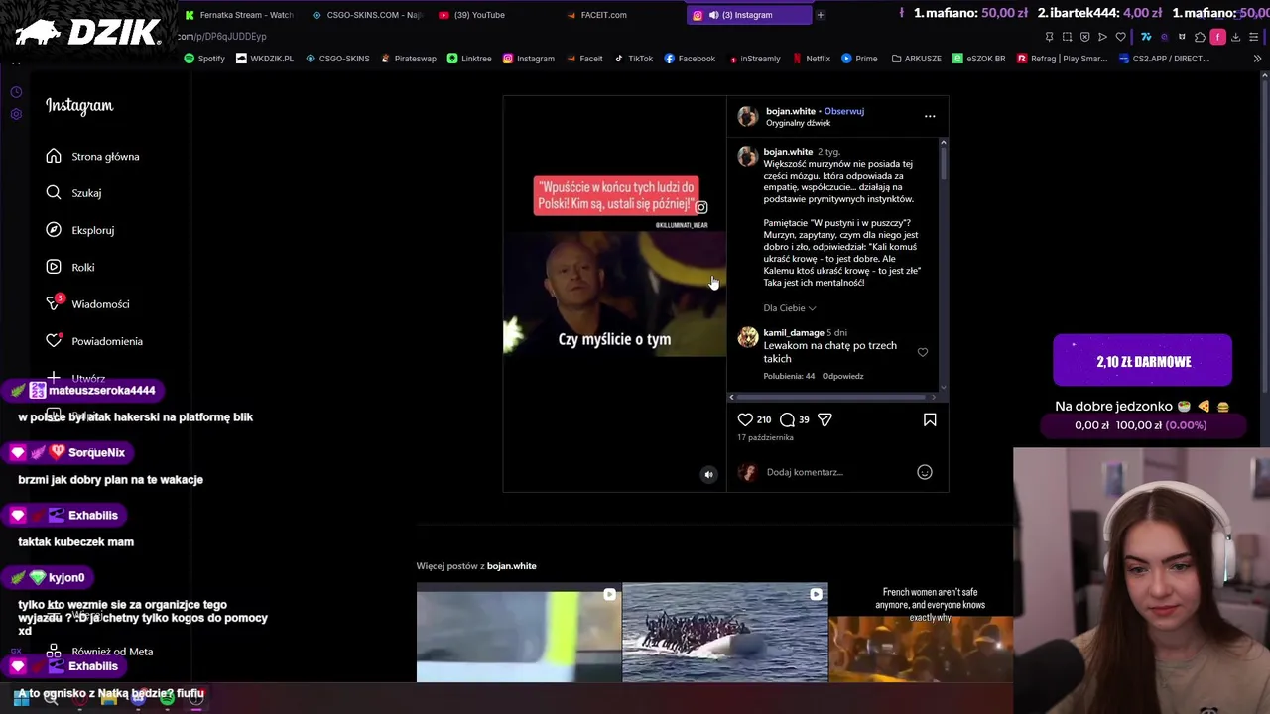Like kamil_damage's comment heart
Screen dimensions: 1270x714
pos(923,352)
